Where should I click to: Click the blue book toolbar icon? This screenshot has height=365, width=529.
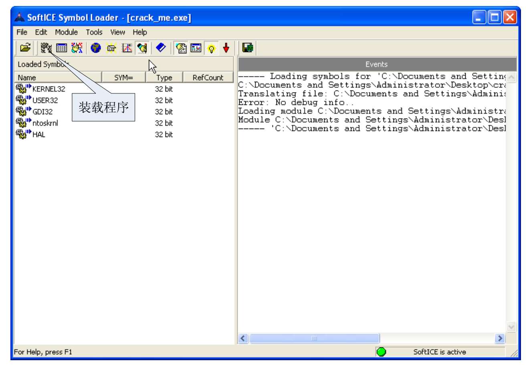[161, 48]
